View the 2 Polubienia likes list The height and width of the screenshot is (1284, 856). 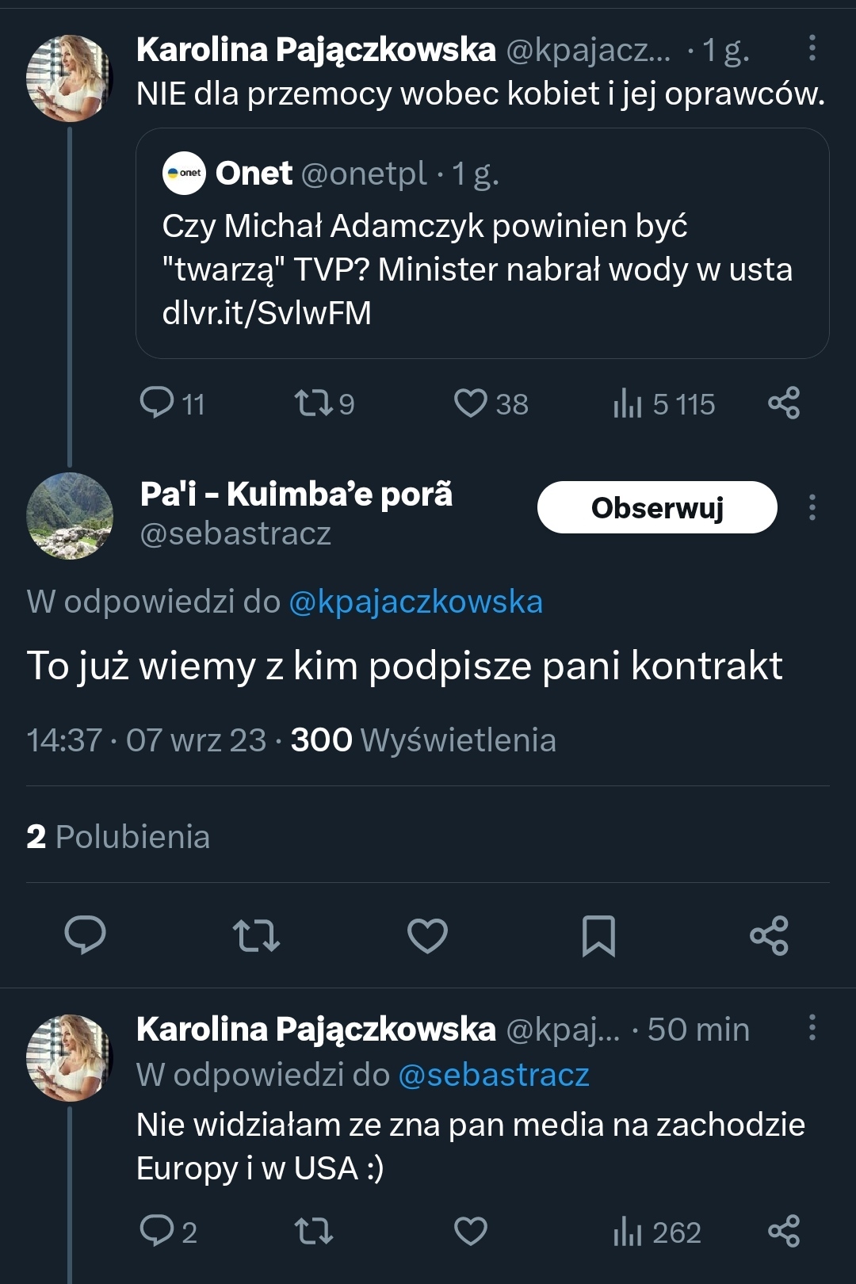119,837
